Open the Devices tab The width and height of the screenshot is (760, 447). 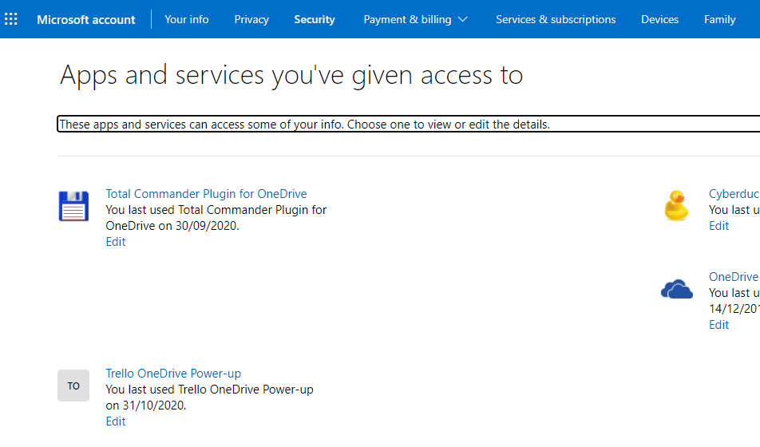coord(659,19)
